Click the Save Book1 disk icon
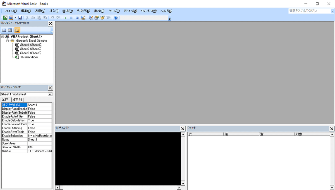This screenshot has height=190, width=335. [20, 18]
